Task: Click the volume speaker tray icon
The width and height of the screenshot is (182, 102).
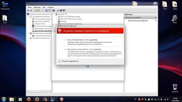Action: click(x=168, y=99)
